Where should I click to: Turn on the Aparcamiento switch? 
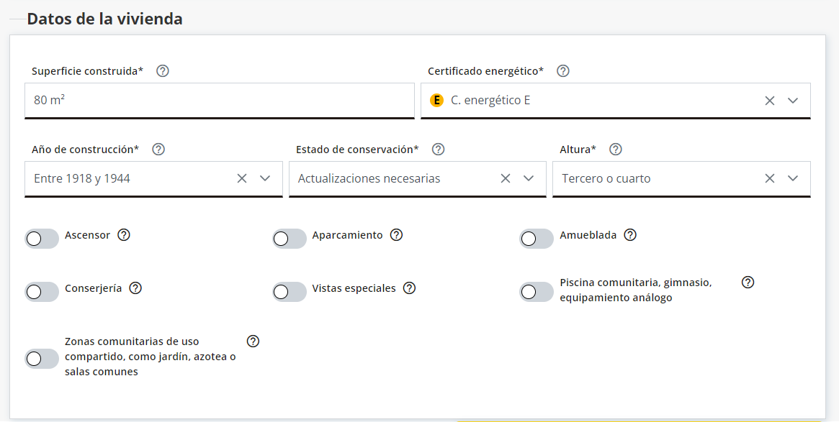click(x=290, y=239)
